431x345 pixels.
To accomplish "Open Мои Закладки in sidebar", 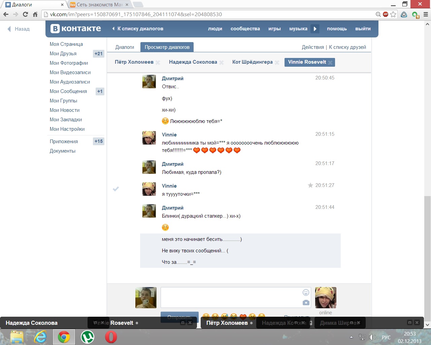I will [x=66, y=120].
